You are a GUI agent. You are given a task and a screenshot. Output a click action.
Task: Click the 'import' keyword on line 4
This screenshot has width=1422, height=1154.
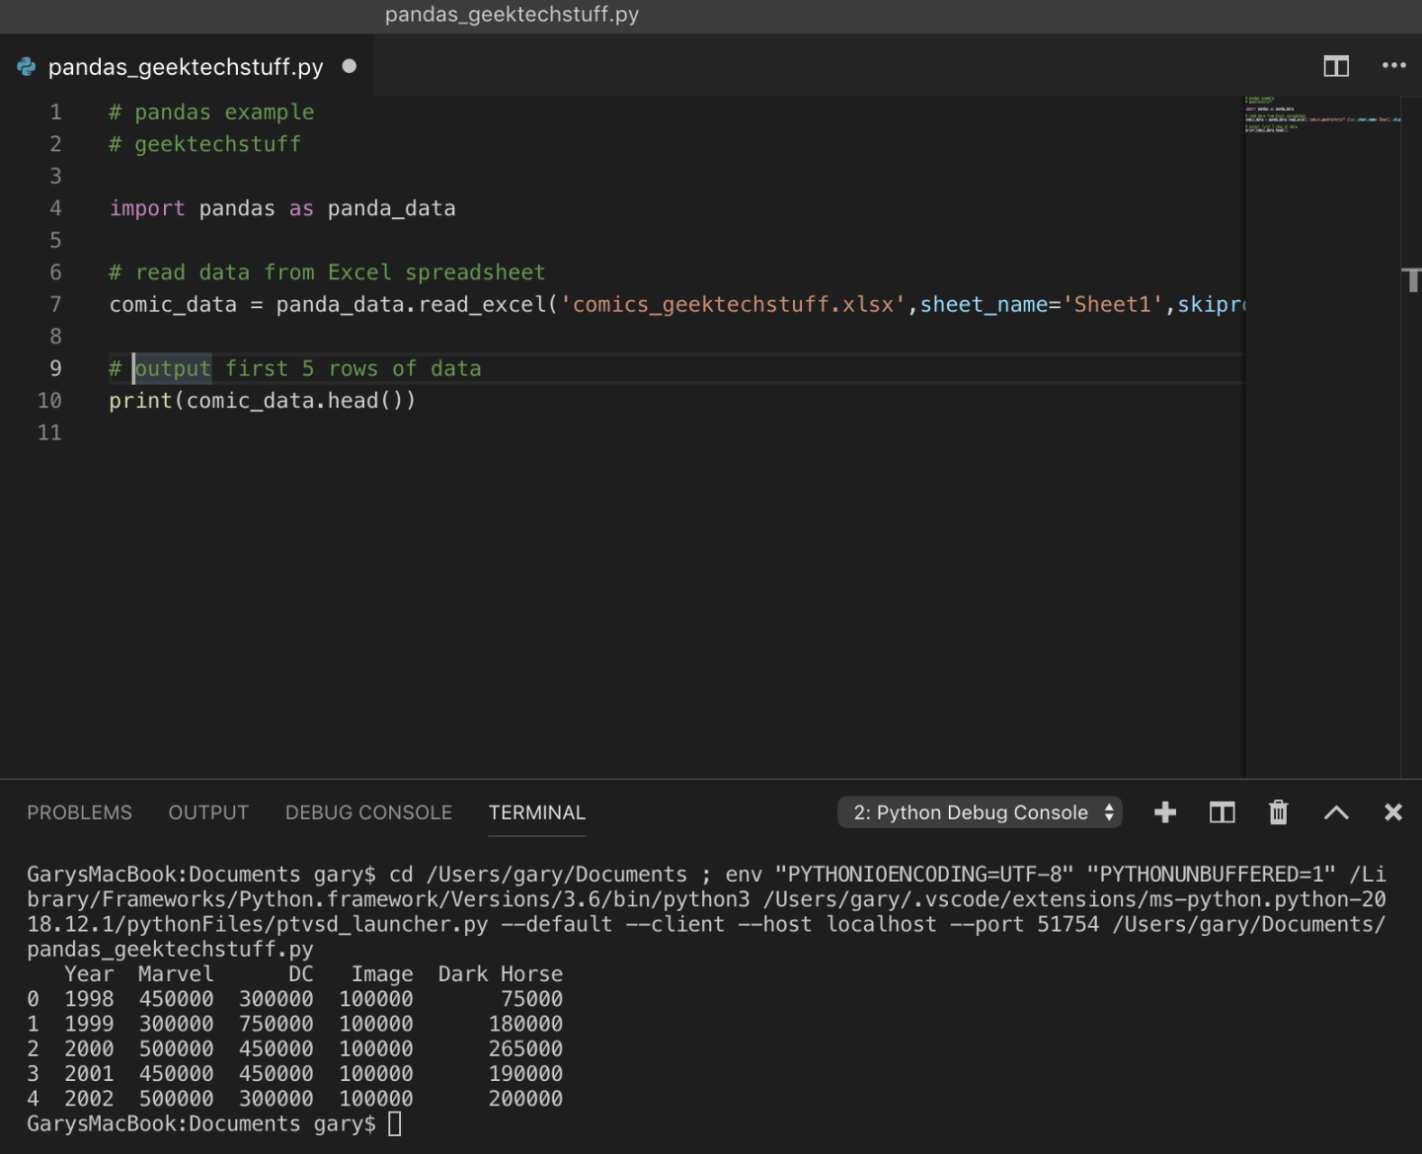coord(147,208)
